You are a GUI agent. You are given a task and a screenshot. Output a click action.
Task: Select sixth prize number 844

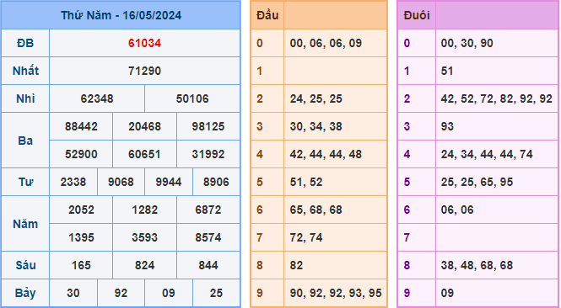pos(208,266)
